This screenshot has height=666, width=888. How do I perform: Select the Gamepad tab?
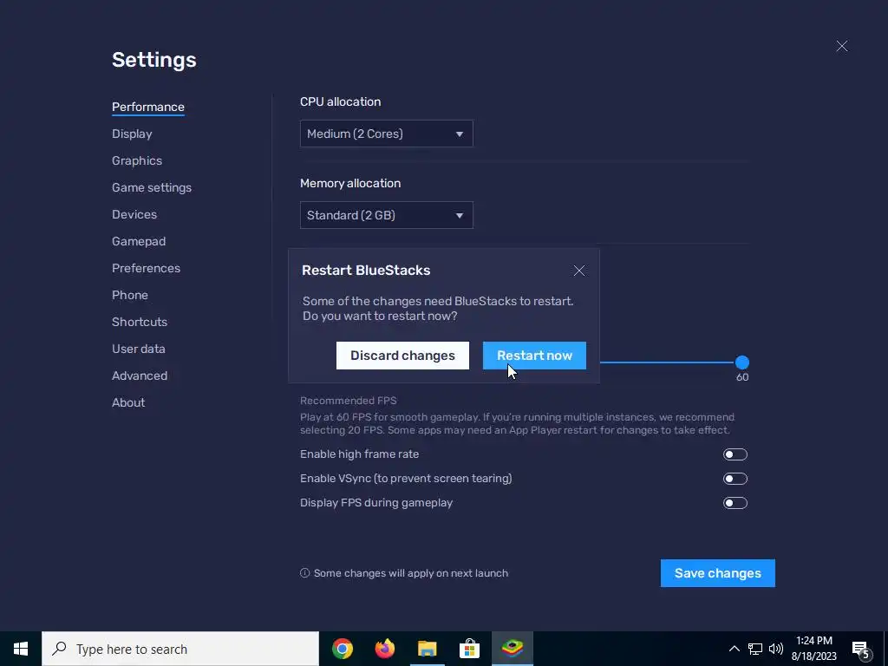point(139,241)
